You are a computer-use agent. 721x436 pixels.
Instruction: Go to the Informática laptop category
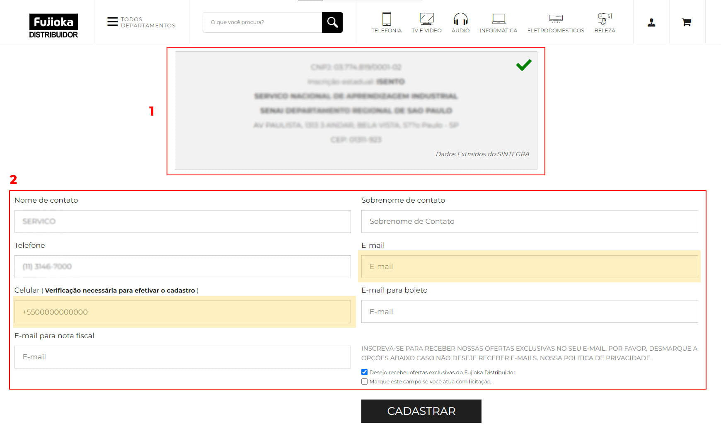coord(498,22)
